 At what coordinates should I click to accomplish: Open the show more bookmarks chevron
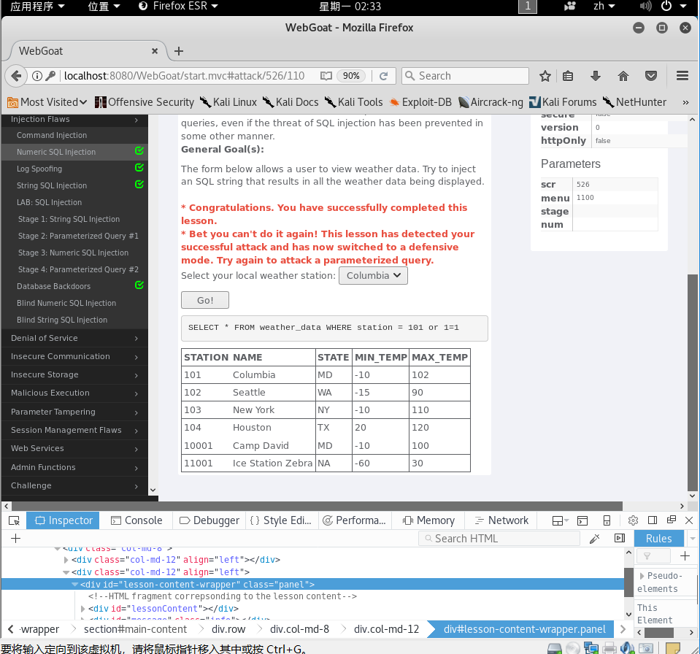[685, 102]
